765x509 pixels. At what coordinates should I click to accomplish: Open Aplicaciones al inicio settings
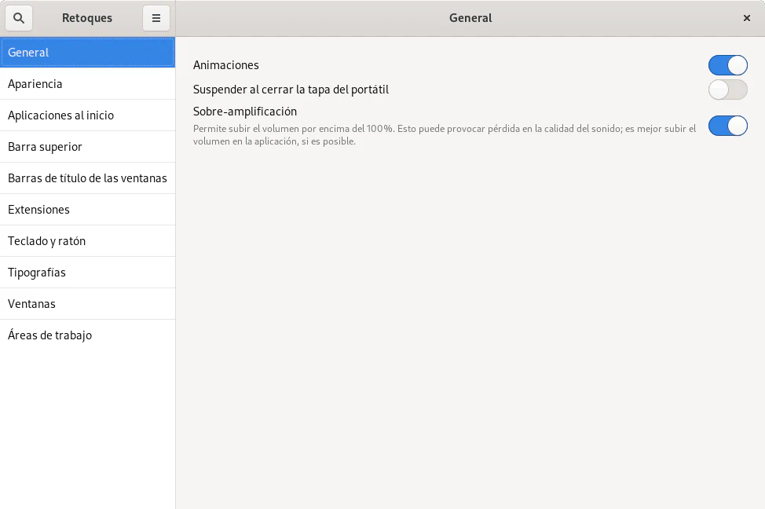point(87,115)
